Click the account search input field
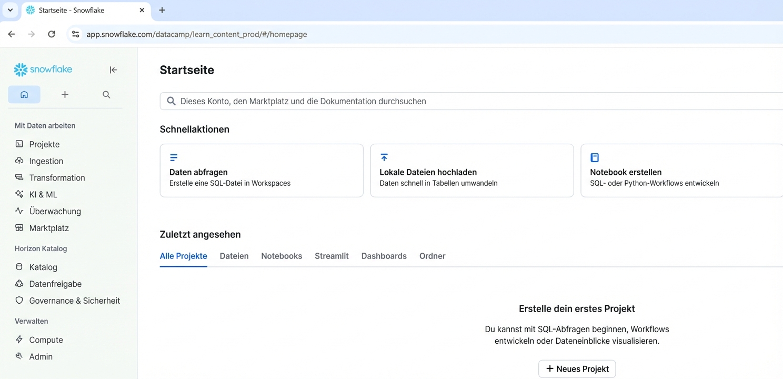Viewport: 783px width, 379px height. coord(368,101)
